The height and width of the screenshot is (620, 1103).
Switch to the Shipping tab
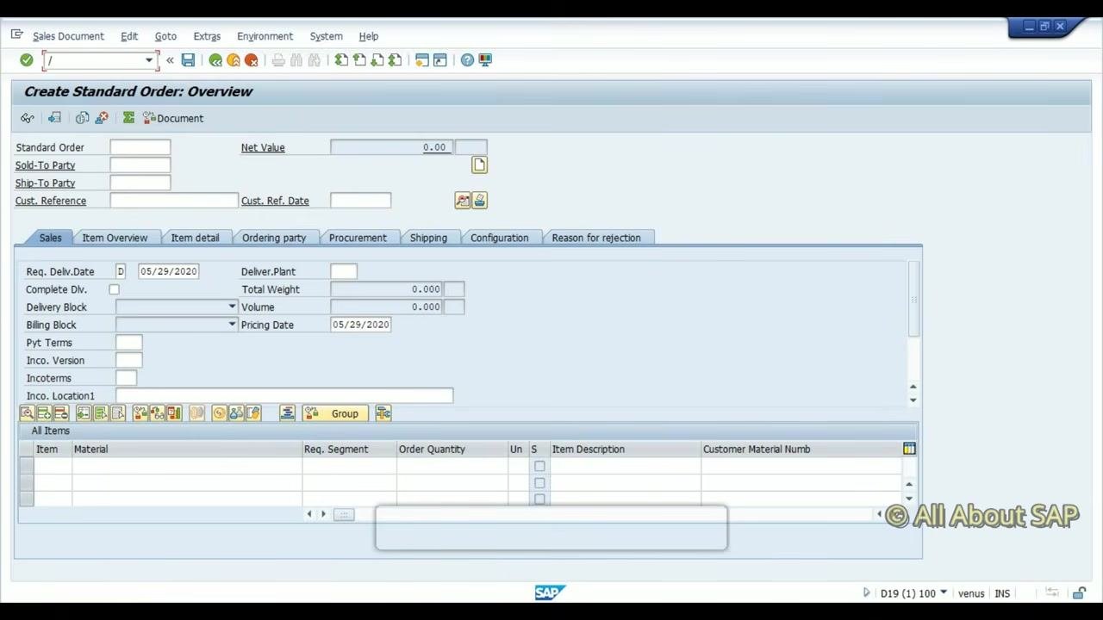[x=428, y=238]
